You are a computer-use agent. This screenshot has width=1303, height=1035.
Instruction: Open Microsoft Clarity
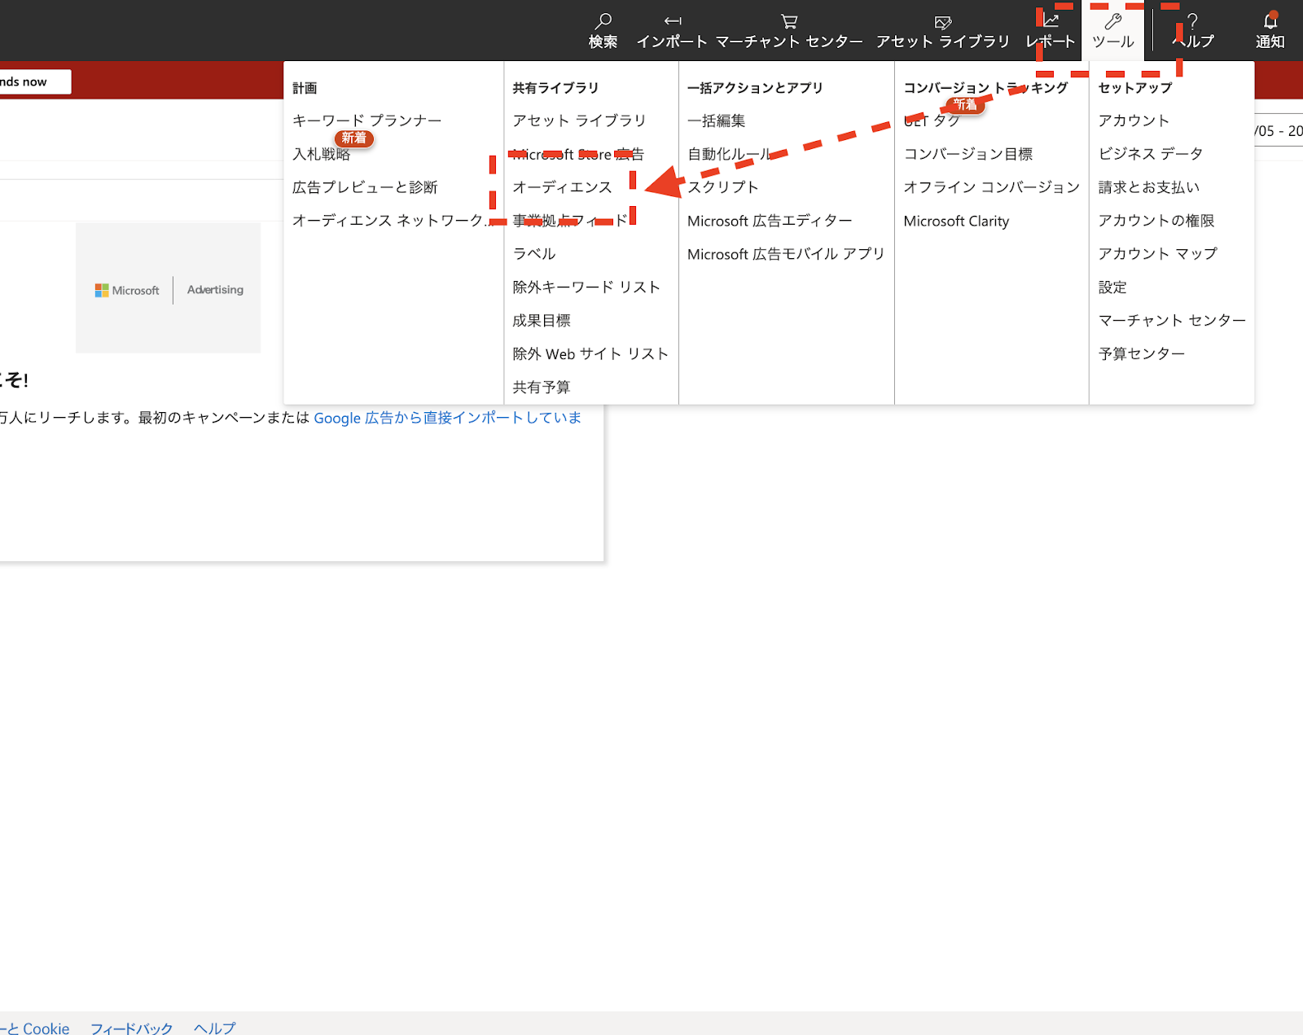coord(956,221)
